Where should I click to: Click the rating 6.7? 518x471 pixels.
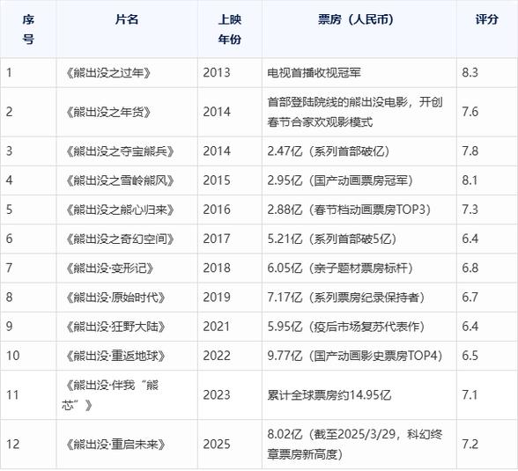[x=470, y=298]
